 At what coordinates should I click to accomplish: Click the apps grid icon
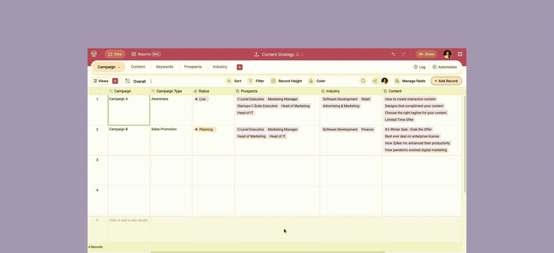[460, 54]
